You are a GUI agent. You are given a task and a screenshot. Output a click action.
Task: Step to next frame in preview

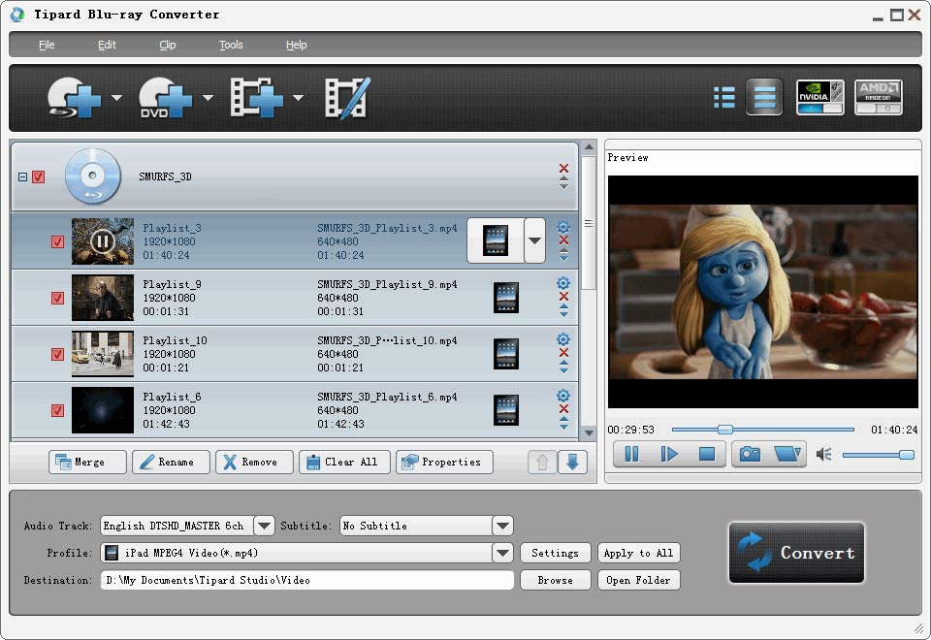click(x=669, y=455)
